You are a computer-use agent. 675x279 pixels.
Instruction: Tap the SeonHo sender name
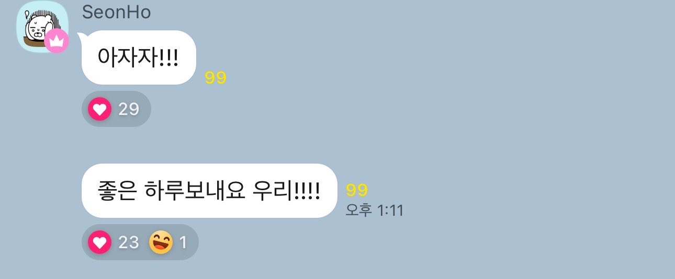click(116, 13)
